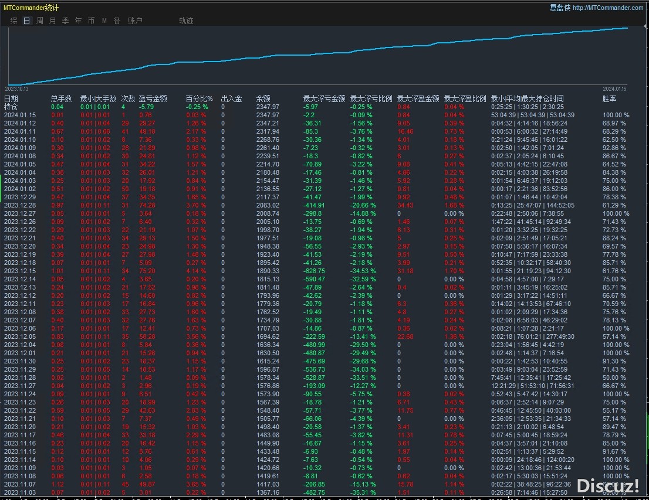Image resolution: width=649 pixels, height=500 pixels.
Task: Click the 次数 column header
Action: coord(129,98)
